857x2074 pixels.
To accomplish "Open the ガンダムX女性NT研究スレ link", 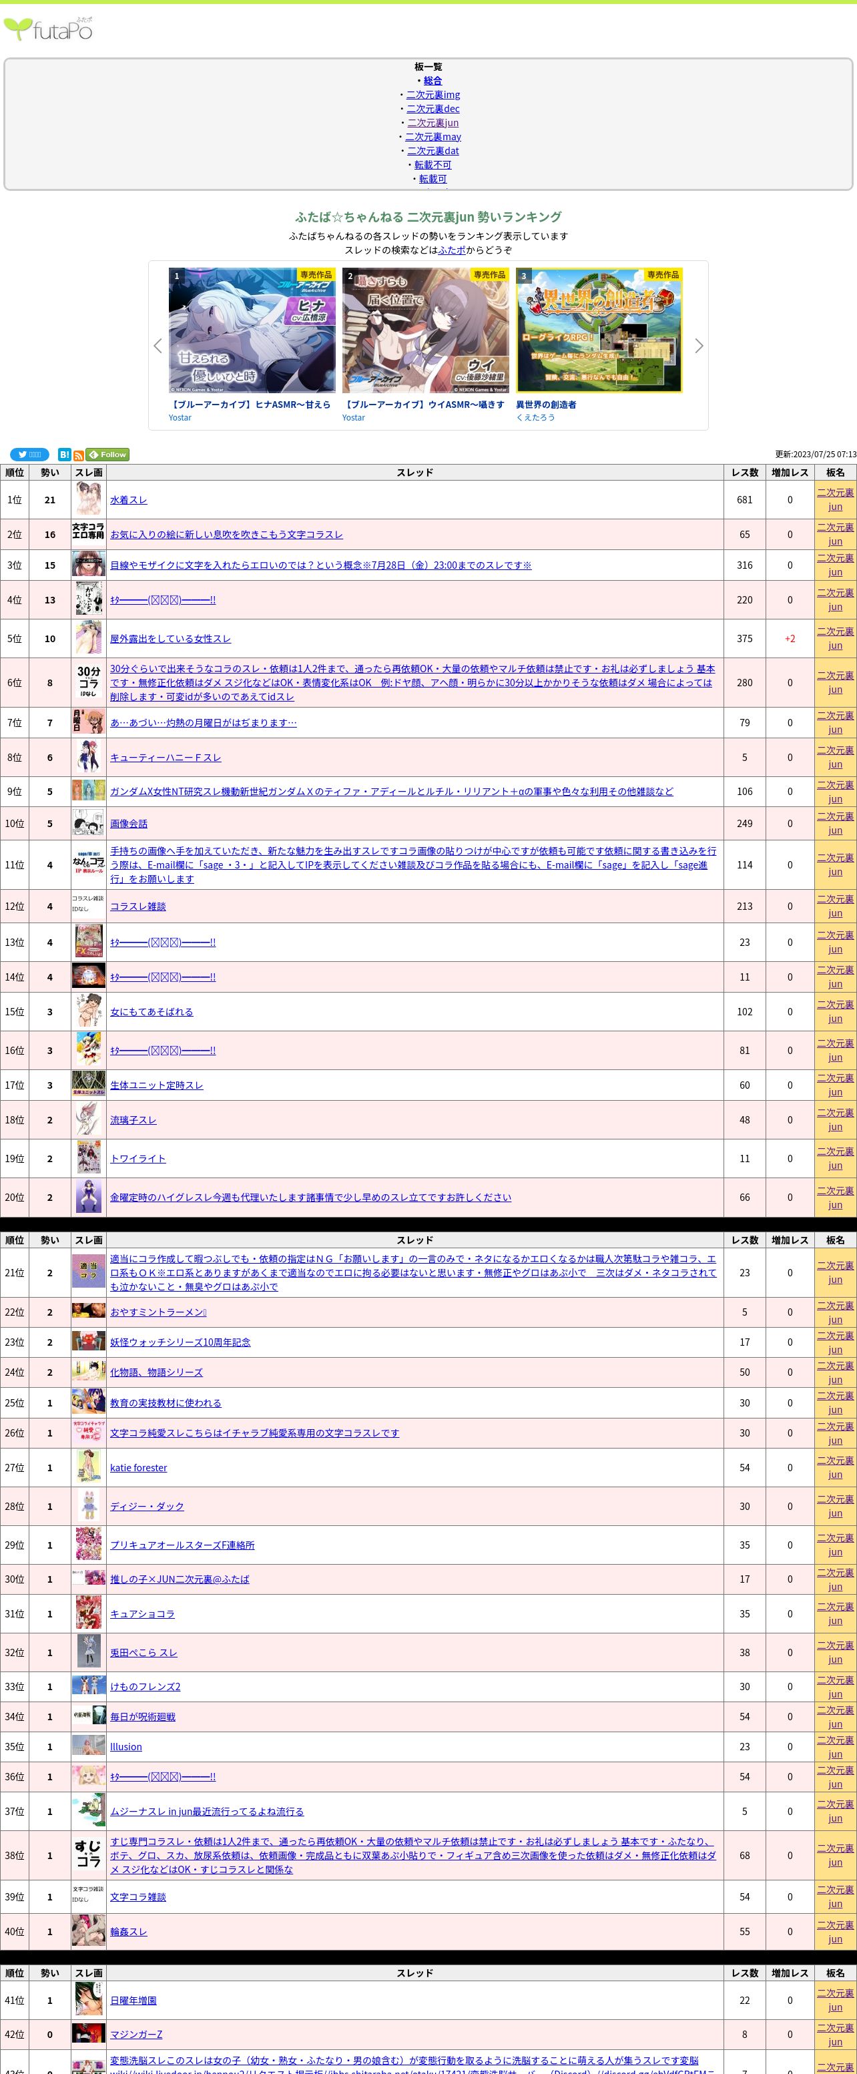I will [392, 792].
